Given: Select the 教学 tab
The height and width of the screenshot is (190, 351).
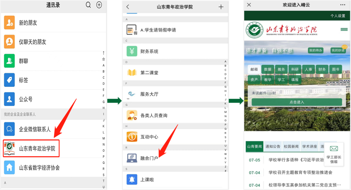Looking at the screenshot, I should click(x=268, y=80).
